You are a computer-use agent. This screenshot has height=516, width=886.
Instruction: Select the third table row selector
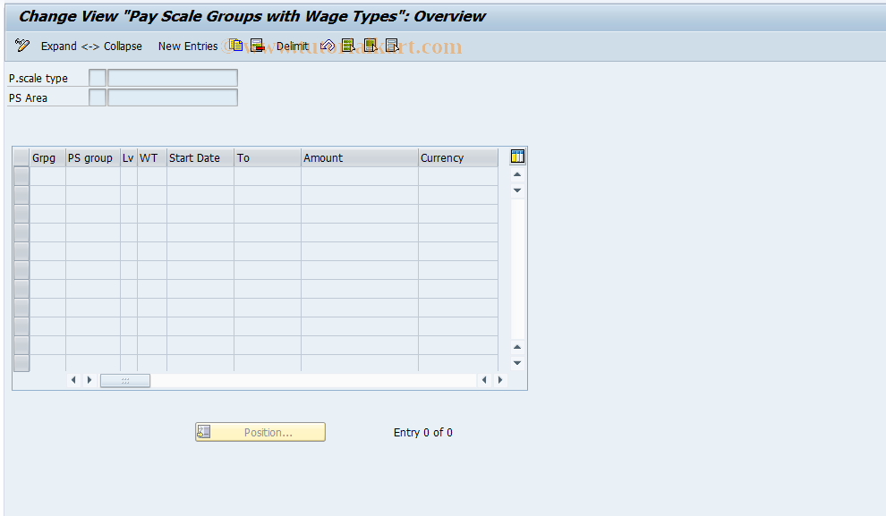(21, 214)
